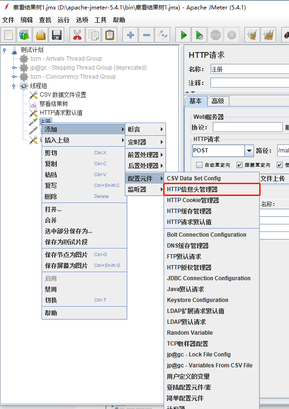289x409 pixels.
Task: Choose JDBC Connection Configuration entry
Action: tap(211, 278)
